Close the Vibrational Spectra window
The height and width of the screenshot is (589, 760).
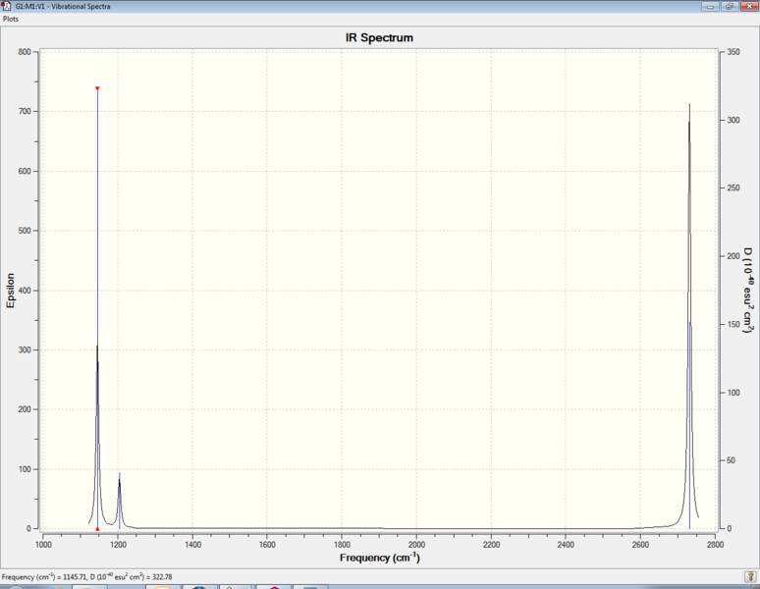pos(748,6)
